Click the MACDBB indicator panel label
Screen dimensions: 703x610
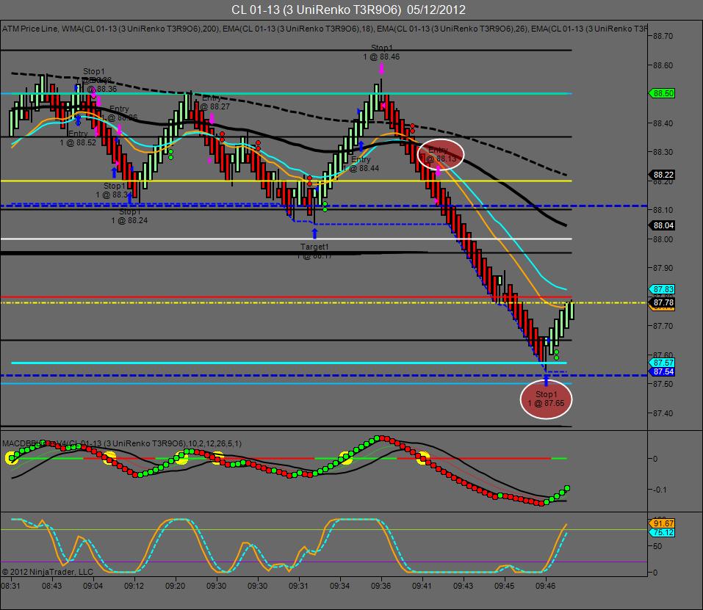pos(121,443)
